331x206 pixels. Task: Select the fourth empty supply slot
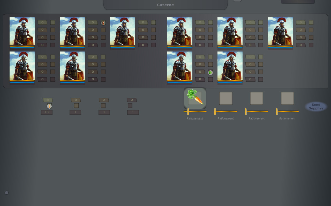(287, 98)
